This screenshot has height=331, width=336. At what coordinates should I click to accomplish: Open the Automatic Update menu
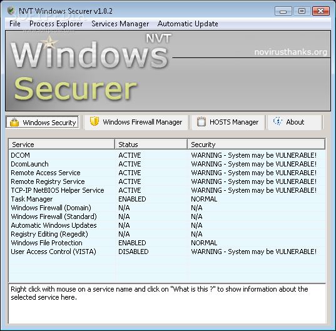coord(188,24)
